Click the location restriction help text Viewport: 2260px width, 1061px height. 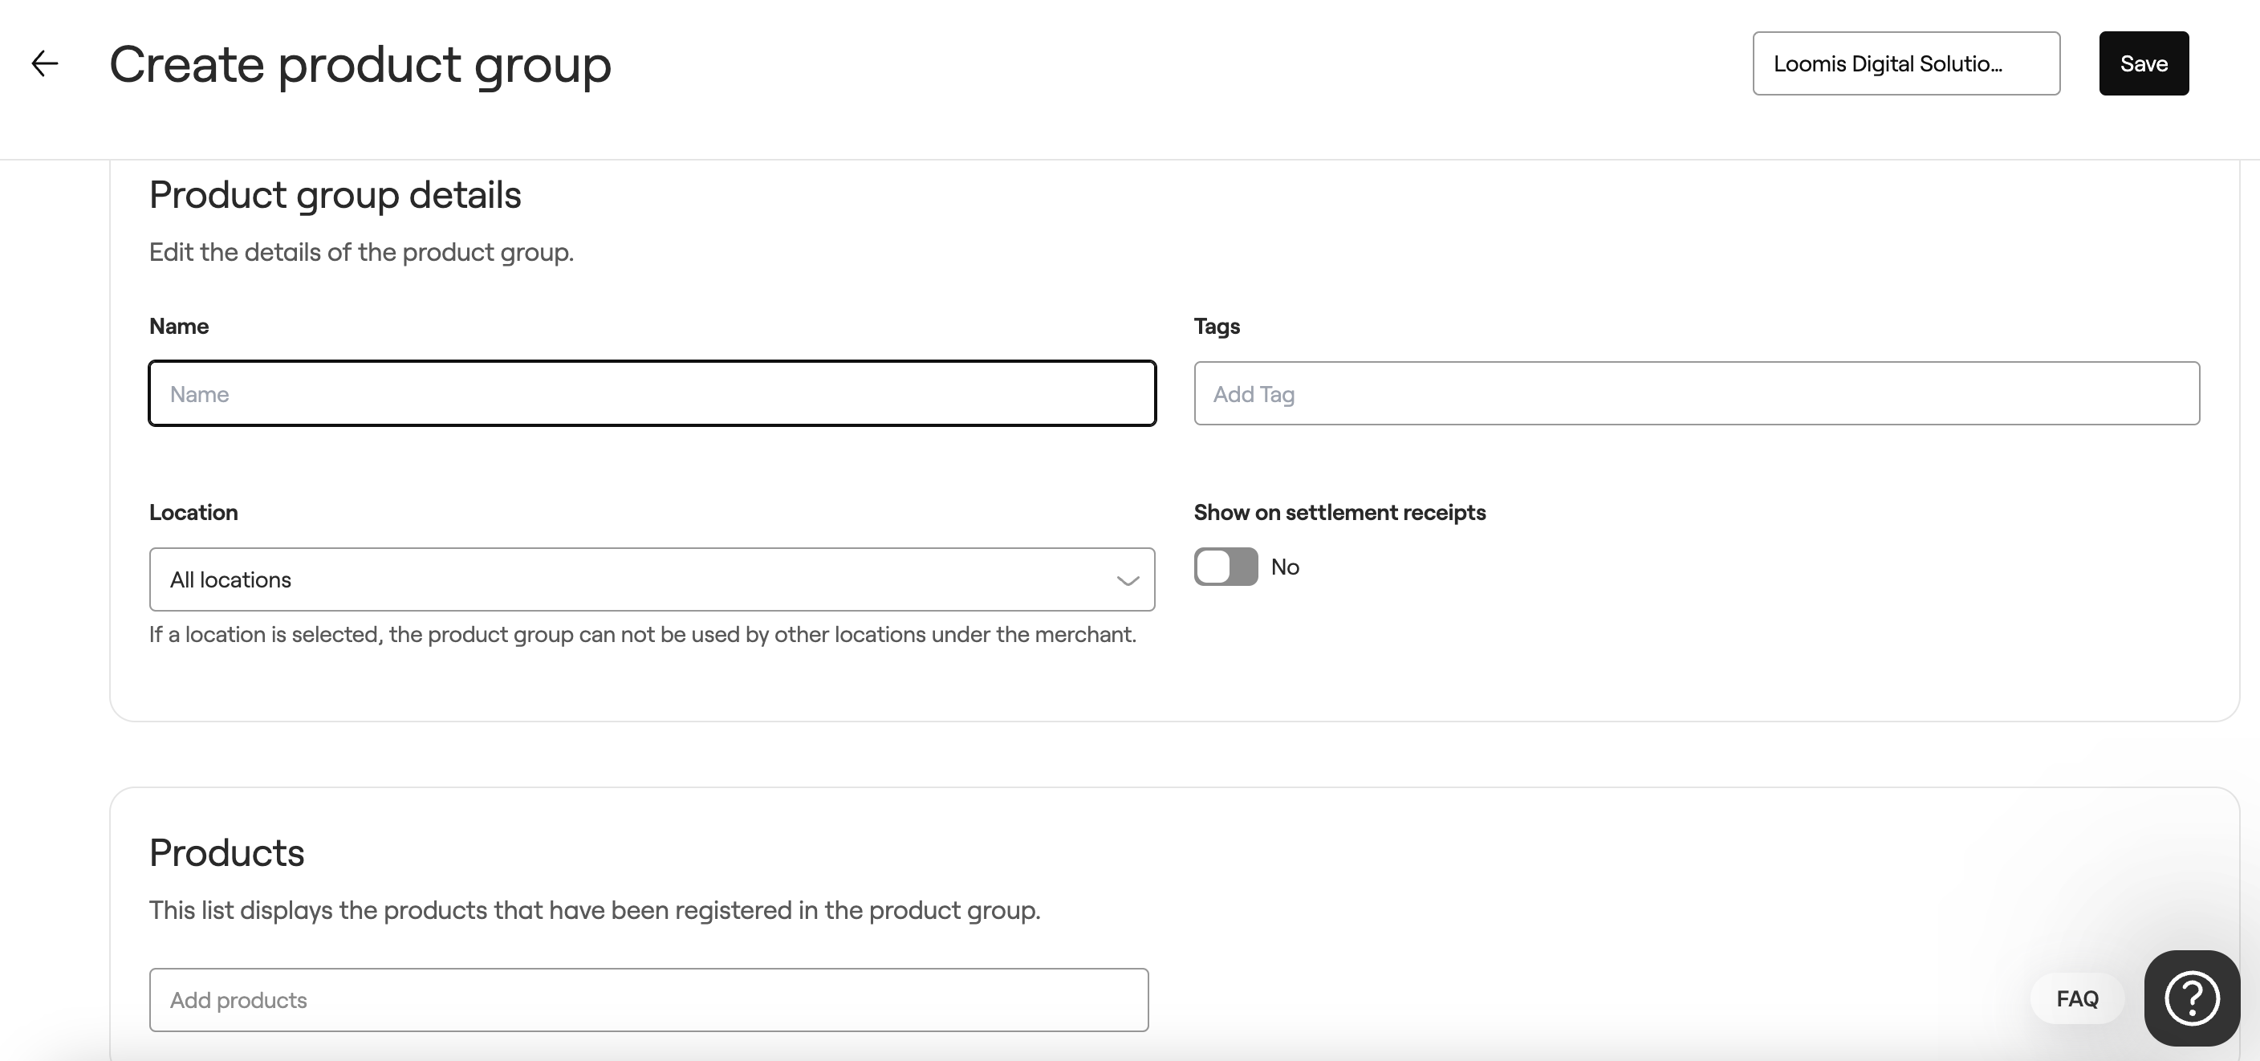[642, 635]
